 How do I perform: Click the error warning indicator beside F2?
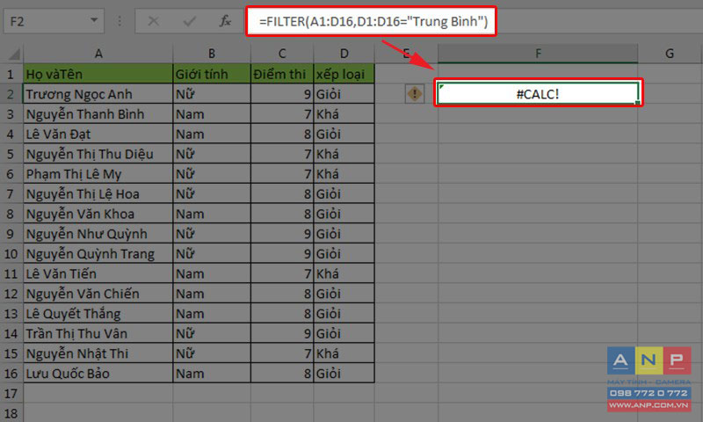tap(414, 94)
